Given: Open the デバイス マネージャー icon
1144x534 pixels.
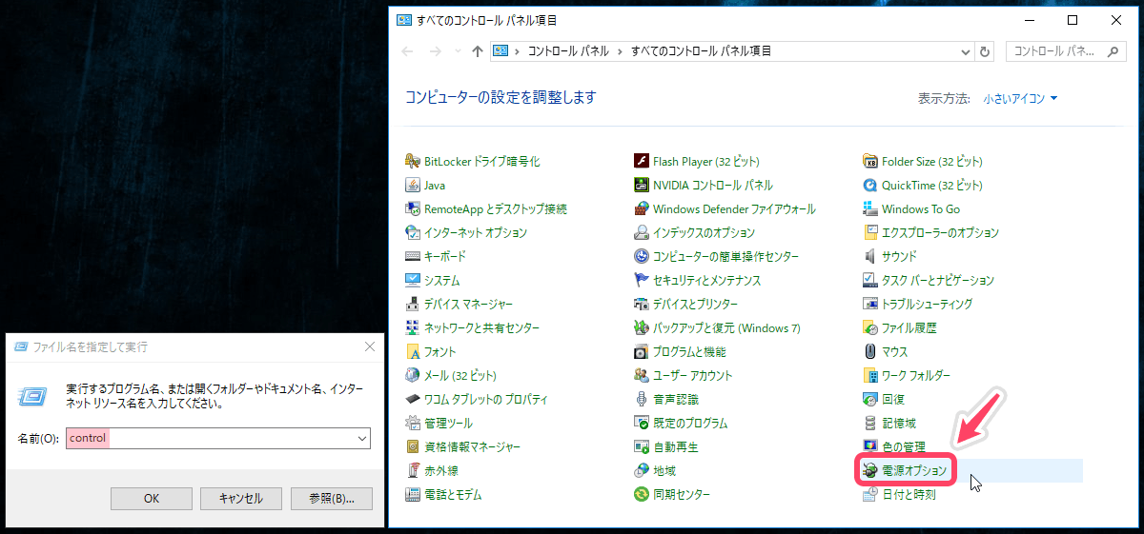Looking at the screenshot, I should 413,305.
